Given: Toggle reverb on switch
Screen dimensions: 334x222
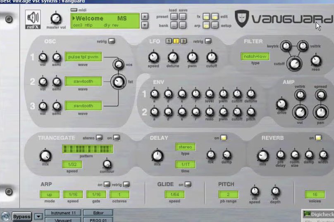Looking at the screenshot, I should tap(318, 138).
